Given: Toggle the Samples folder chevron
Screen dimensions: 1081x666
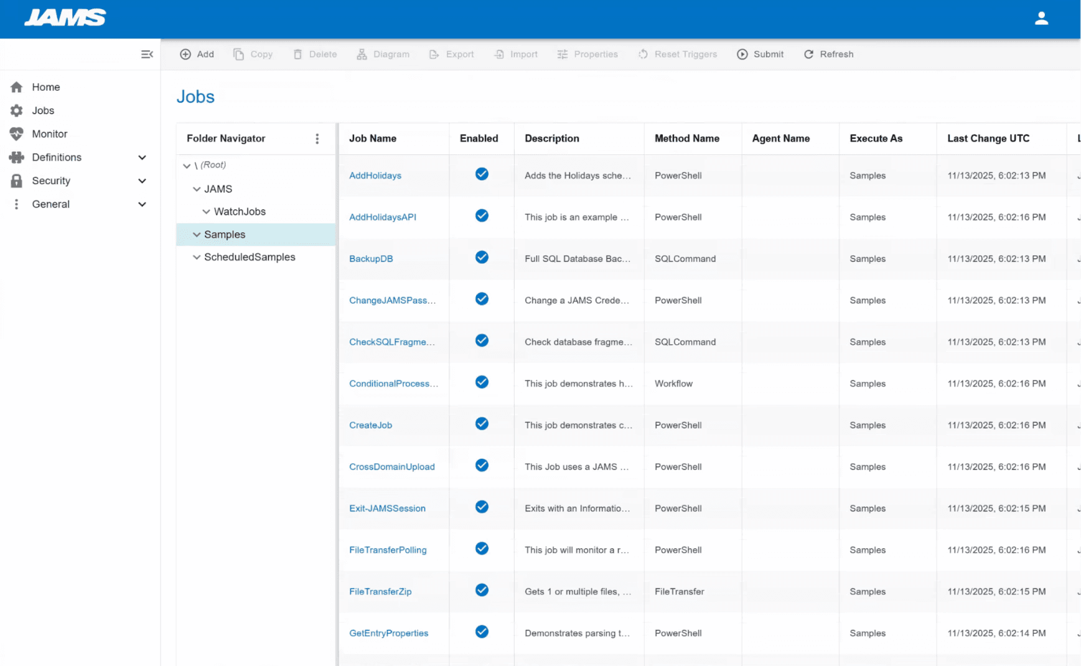Looking at the screenshot, I should pos(197,235).
